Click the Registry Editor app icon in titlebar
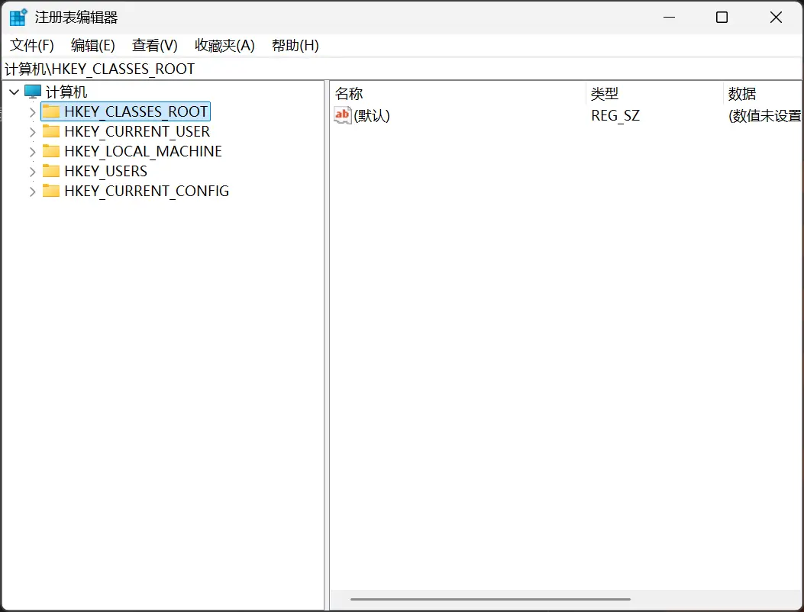 click(17, 16)
